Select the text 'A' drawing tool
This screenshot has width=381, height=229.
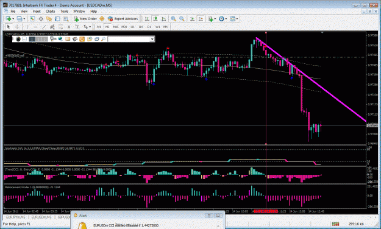point(69,27)
